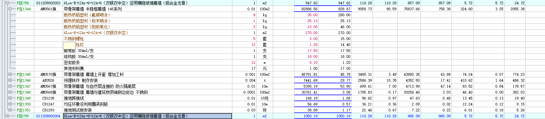
Task: Expand the F定1351 quota row
Action: (10, 110)
